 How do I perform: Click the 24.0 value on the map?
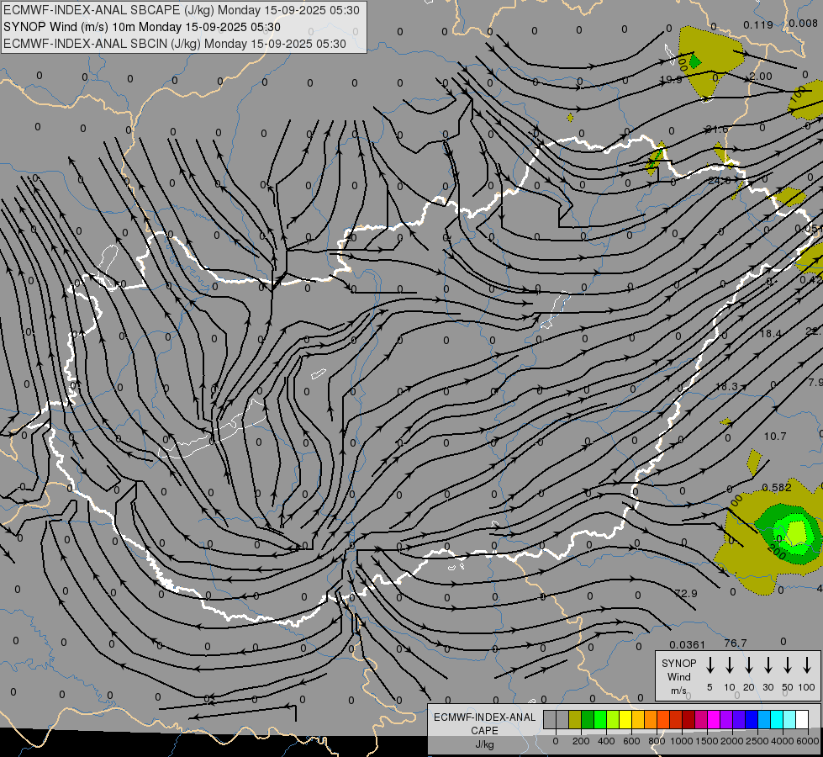coord(719,180)
